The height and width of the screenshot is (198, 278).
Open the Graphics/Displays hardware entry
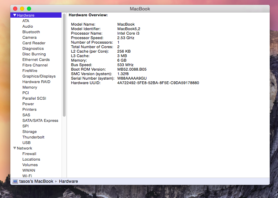pyautogui.click(x=39, y=76)
